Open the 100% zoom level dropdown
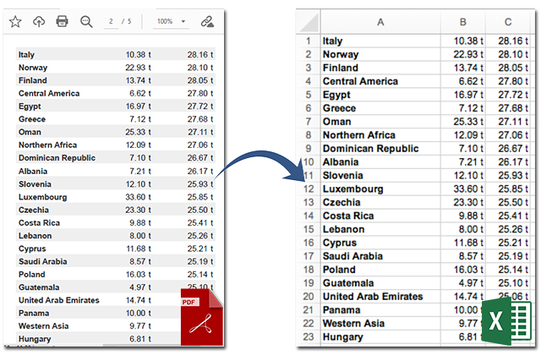The width and height of the screenshot is (541, 355). [172, 21]
